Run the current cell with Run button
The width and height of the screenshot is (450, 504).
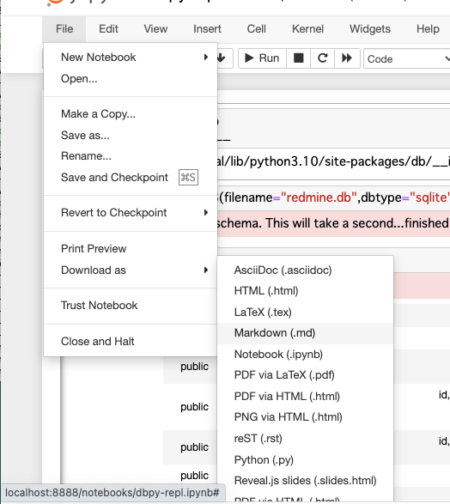click(x=262, y=58)
